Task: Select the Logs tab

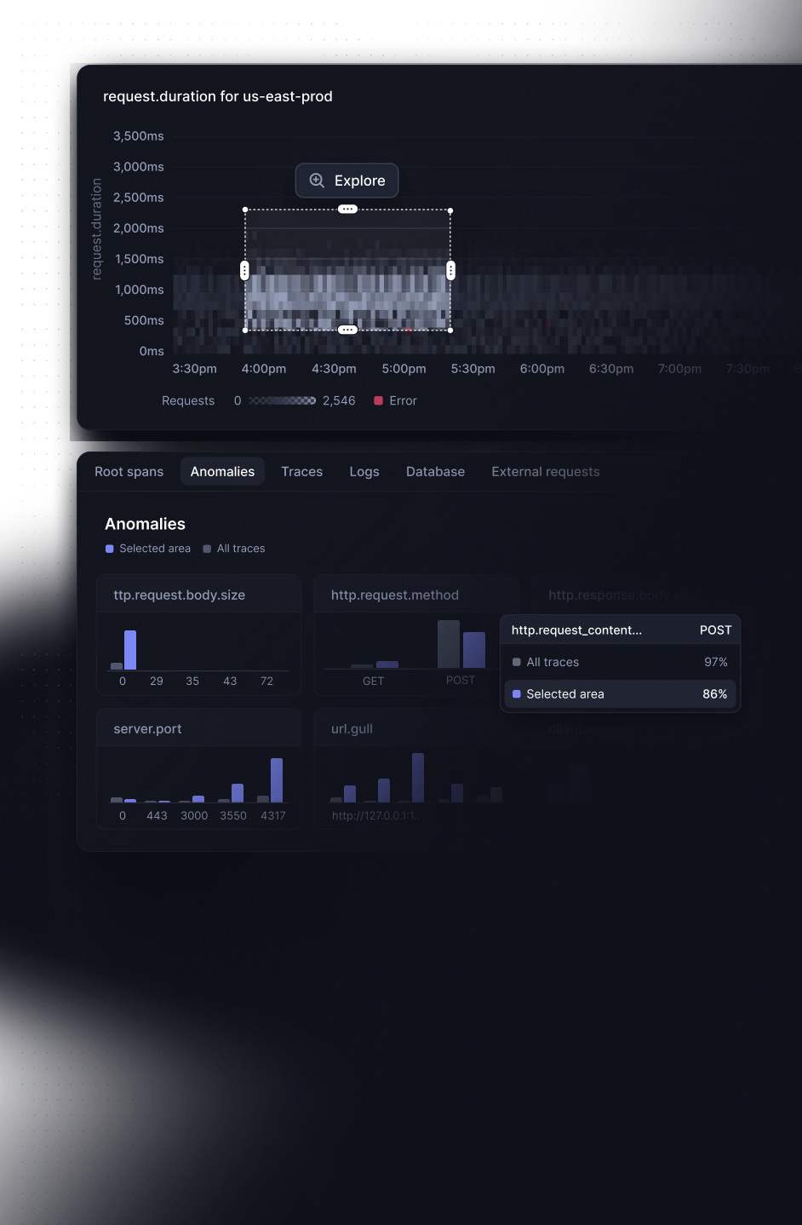Action: (x=364, y=472)
